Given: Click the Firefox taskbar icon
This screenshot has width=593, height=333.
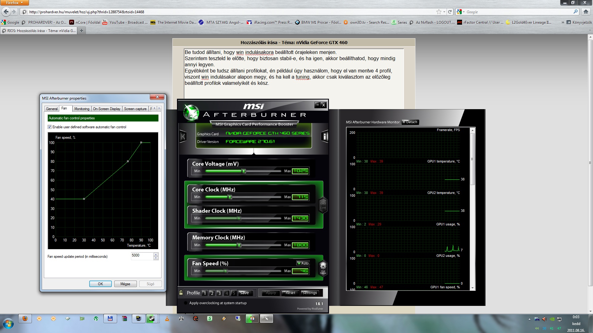Looking at the screenshot, I should coord(25,319).
